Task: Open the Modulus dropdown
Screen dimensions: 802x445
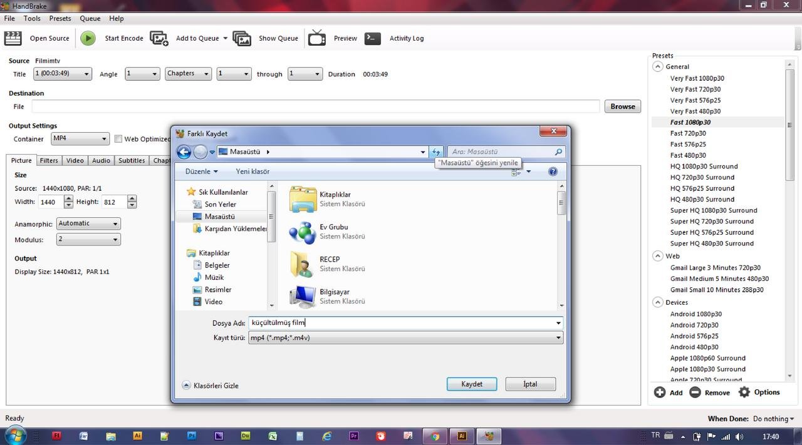Action: [x=88, y=239]
